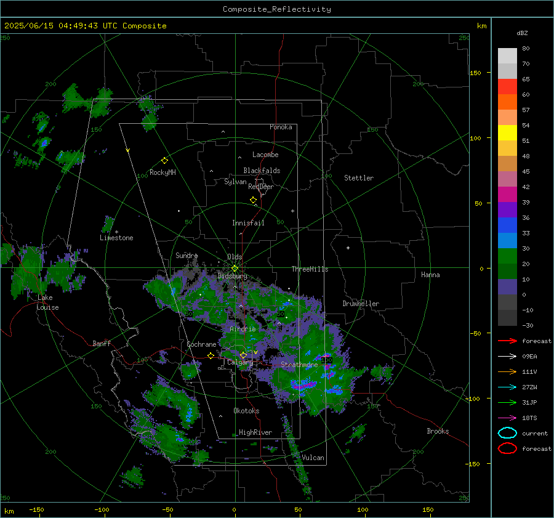Click the RedDeer map label
554x518 pixels.
pyautogui.click(x=261, y=187)
